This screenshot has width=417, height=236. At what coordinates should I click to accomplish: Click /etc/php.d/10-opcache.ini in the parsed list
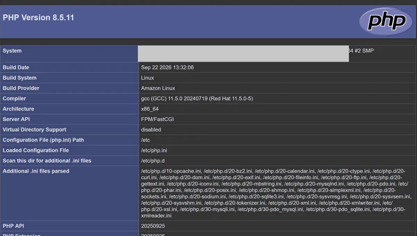click(171, 171)
